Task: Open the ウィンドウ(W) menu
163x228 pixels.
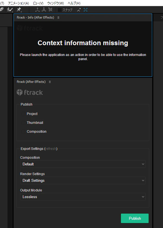Action: [56, 3]
